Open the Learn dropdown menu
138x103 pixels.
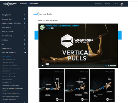pyautogui.click(x=115, y=4)
